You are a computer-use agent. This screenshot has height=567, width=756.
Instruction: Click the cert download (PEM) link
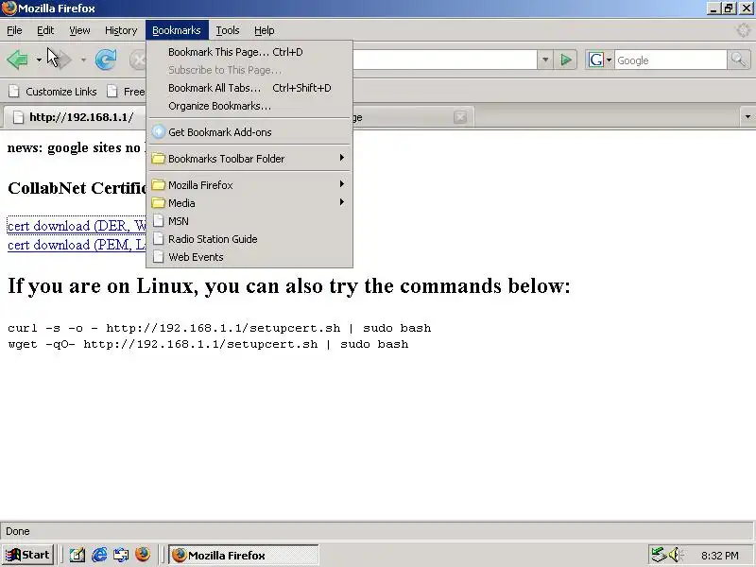(x=77, y=245)
